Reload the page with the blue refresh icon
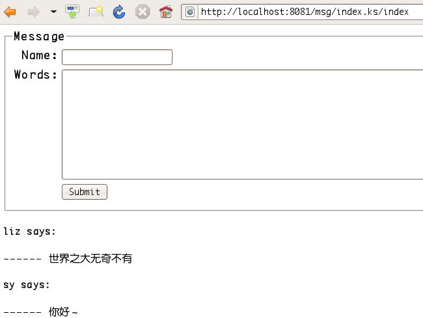The width and height of the screenshot is (423, 318). tap(119, 12)
